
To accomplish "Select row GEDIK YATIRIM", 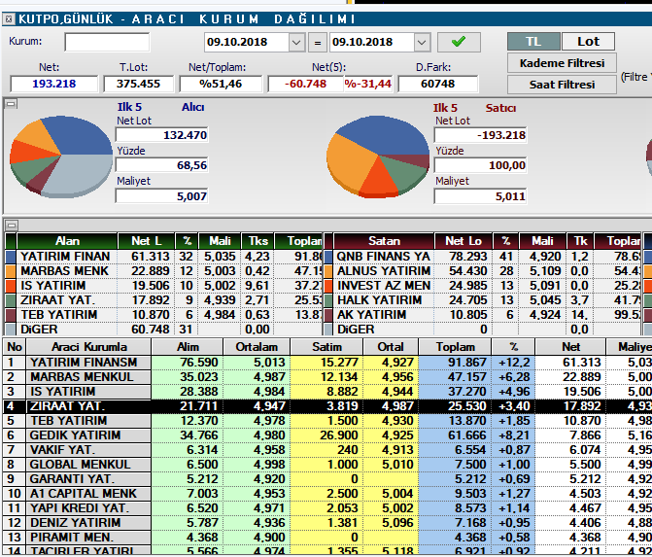I will click(x=326, y=435).
